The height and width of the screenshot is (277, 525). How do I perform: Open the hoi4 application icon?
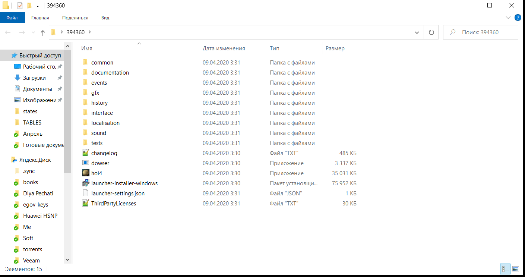pyautogui.click(x=86, y=173)
